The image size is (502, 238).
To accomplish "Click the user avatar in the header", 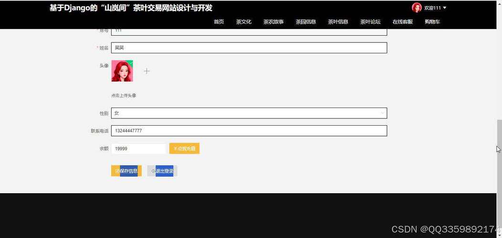I will (x=417, y=8).
